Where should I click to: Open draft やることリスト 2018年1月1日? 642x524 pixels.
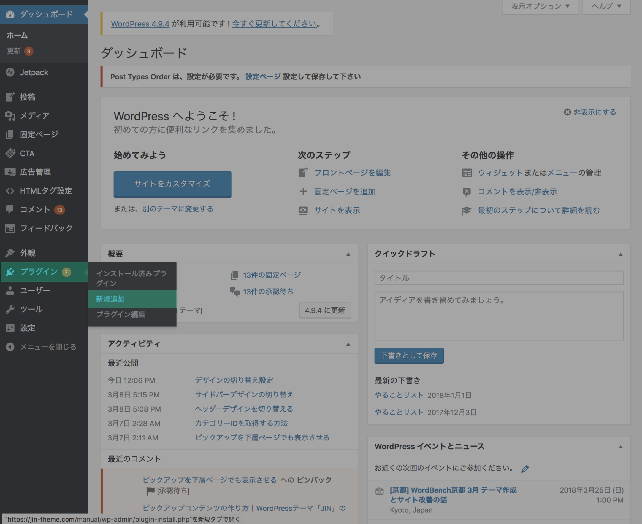click(399, 395)
